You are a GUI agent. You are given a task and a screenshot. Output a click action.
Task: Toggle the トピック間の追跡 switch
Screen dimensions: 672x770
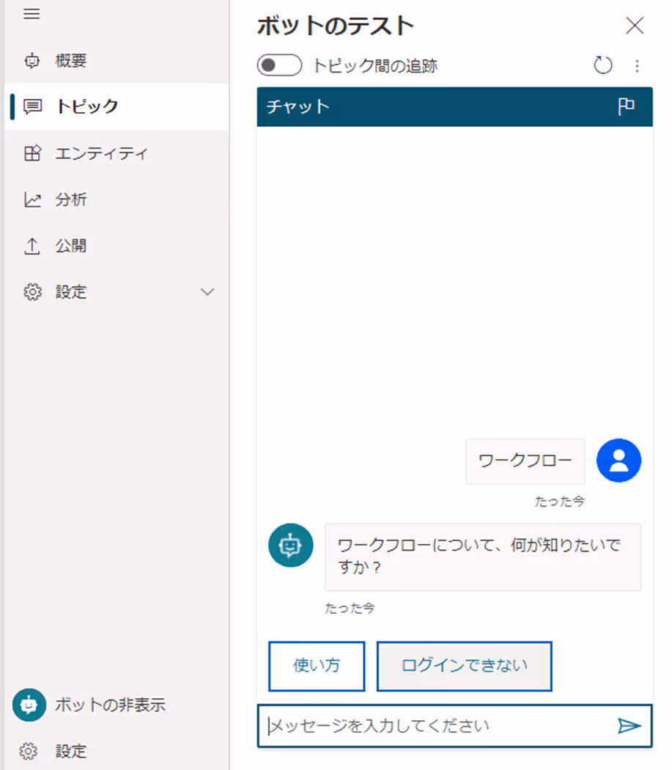point(279,65)
